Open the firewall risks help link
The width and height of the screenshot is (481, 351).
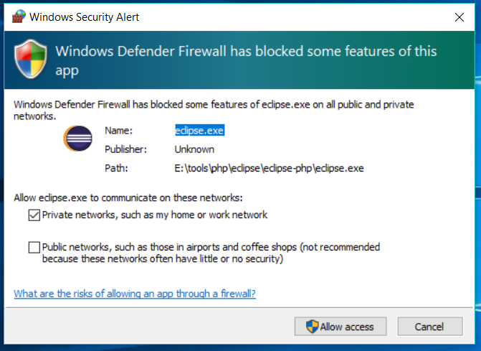click(x=135, y=294)
